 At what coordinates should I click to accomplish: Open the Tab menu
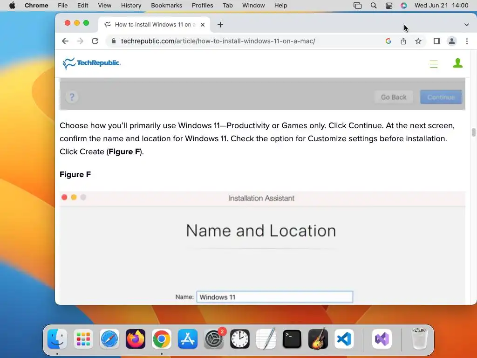227,6
